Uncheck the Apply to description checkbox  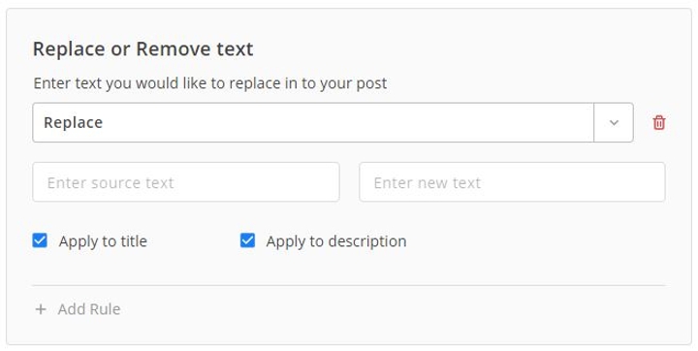click(x=247, y=240)
